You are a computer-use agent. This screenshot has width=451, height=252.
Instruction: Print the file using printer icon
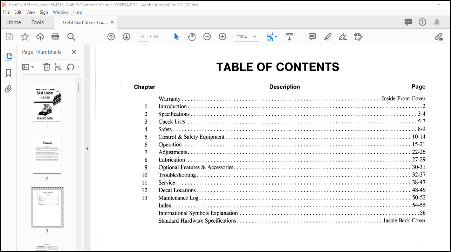pos(55,37)
